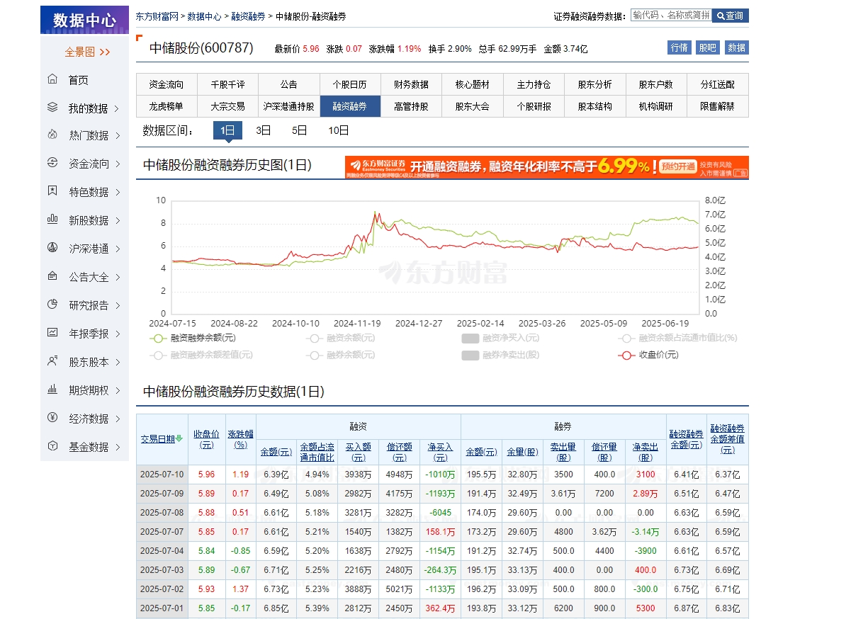This screenshot has height=619, width=851.
Task: Click the line chart icon beside 年报季报
Action: pos(52,333)
